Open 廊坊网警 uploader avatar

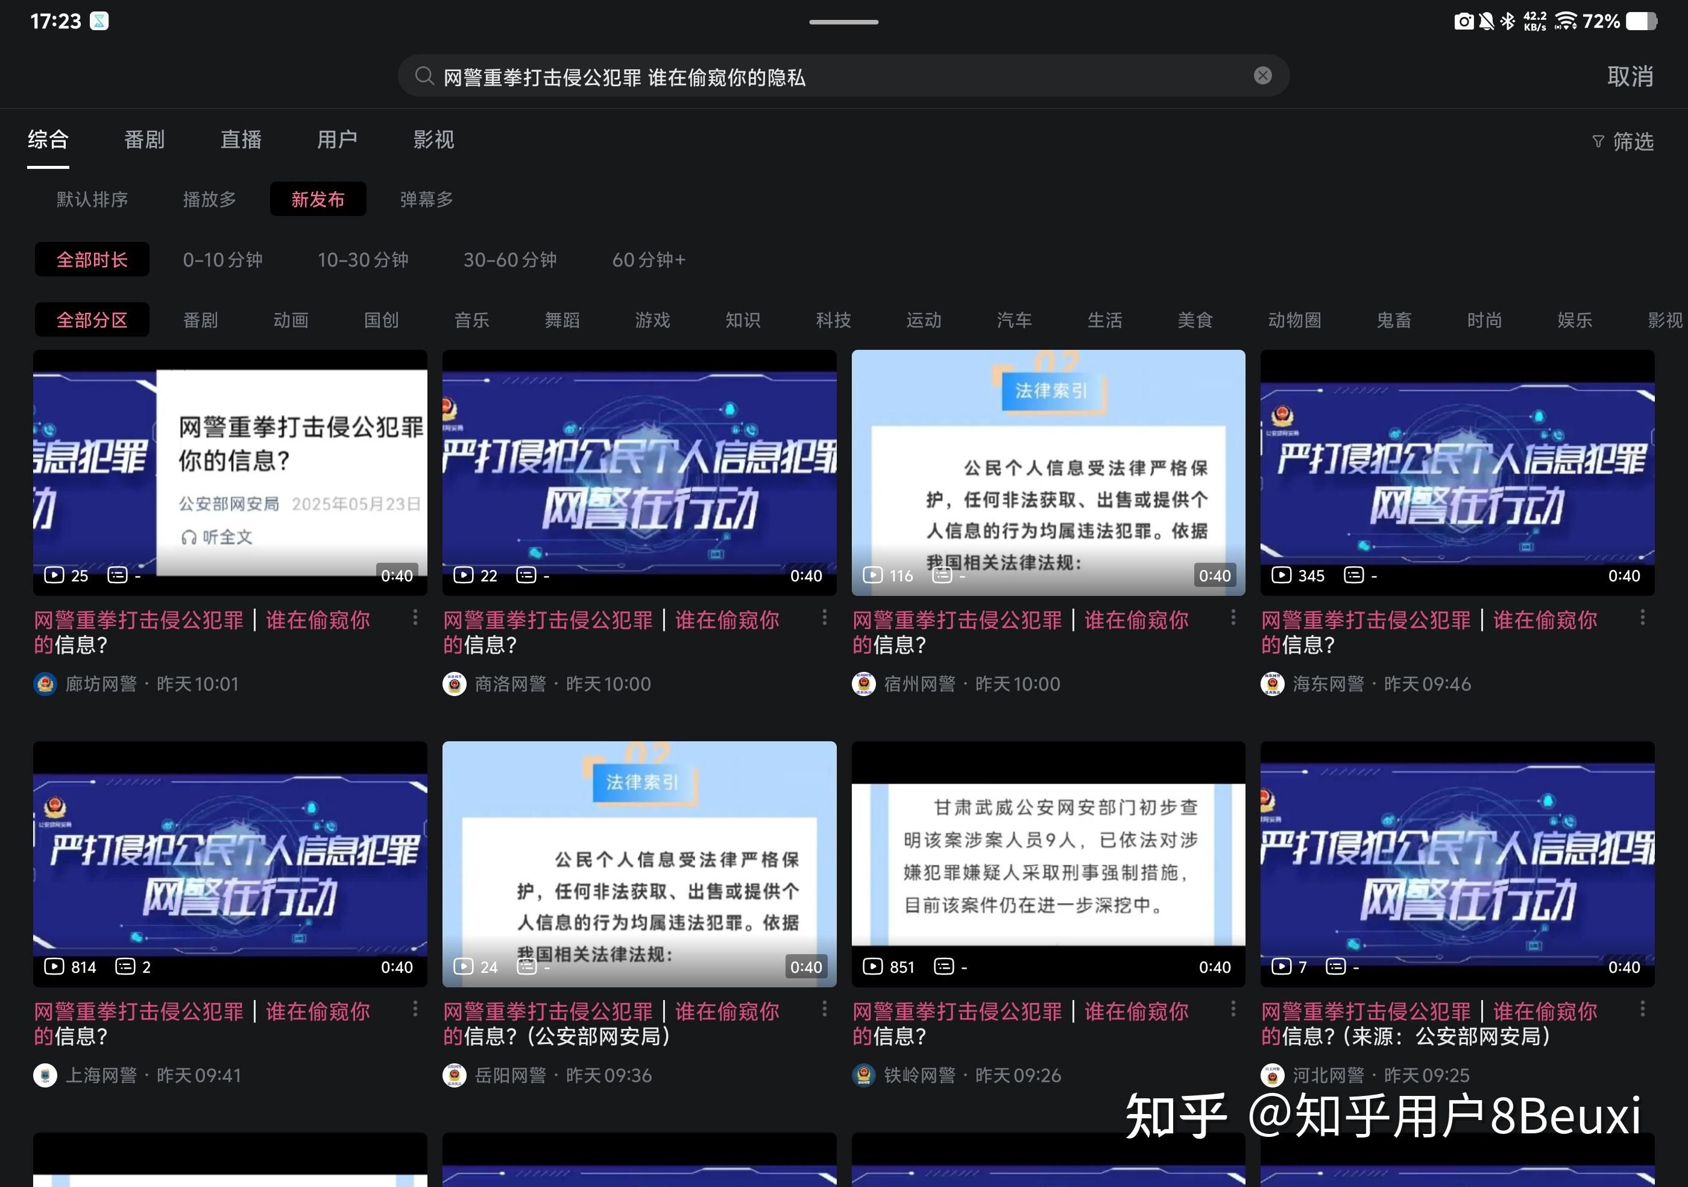(x=46, y=684)
